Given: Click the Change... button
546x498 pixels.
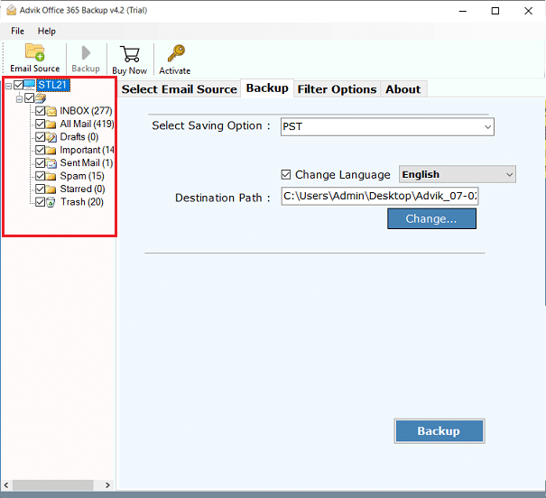Looking at the screenshot, I should [431, 218].
